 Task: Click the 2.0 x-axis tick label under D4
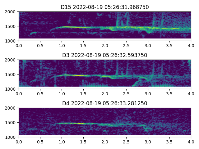pyautogui.click(x=105, y=142)
